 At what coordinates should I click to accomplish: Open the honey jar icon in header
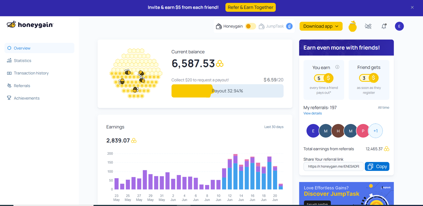(x=352, y=26)
